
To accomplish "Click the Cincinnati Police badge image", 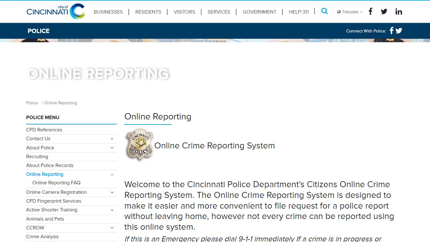I will click(x=139, y=145).
